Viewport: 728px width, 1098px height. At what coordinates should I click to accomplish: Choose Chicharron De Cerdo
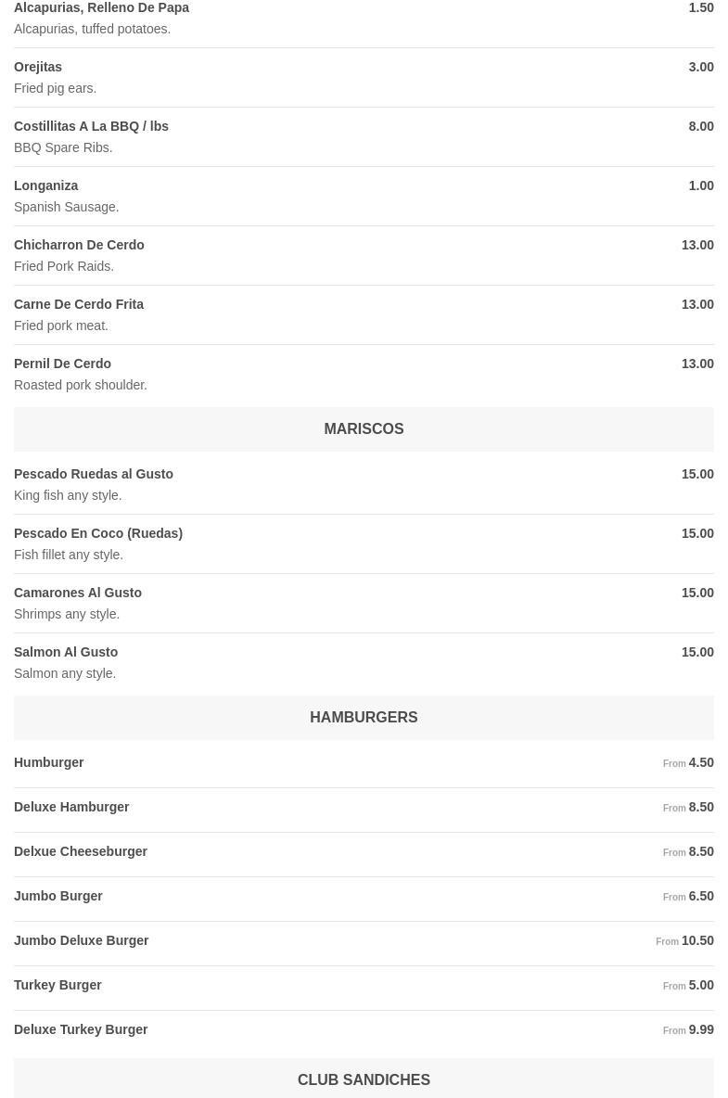(79, 246)
